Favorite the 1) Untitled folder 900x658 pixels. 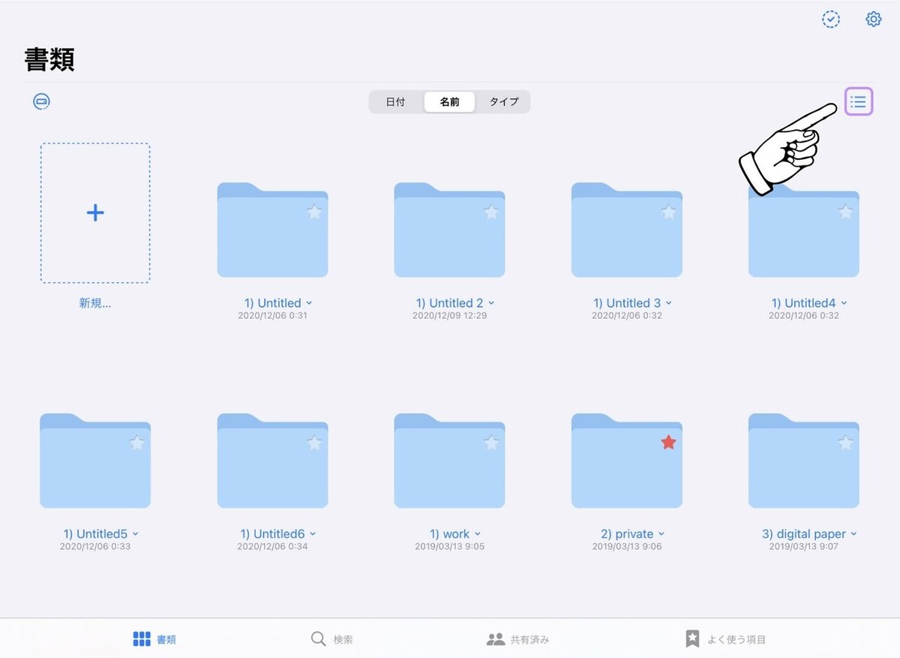313,212
